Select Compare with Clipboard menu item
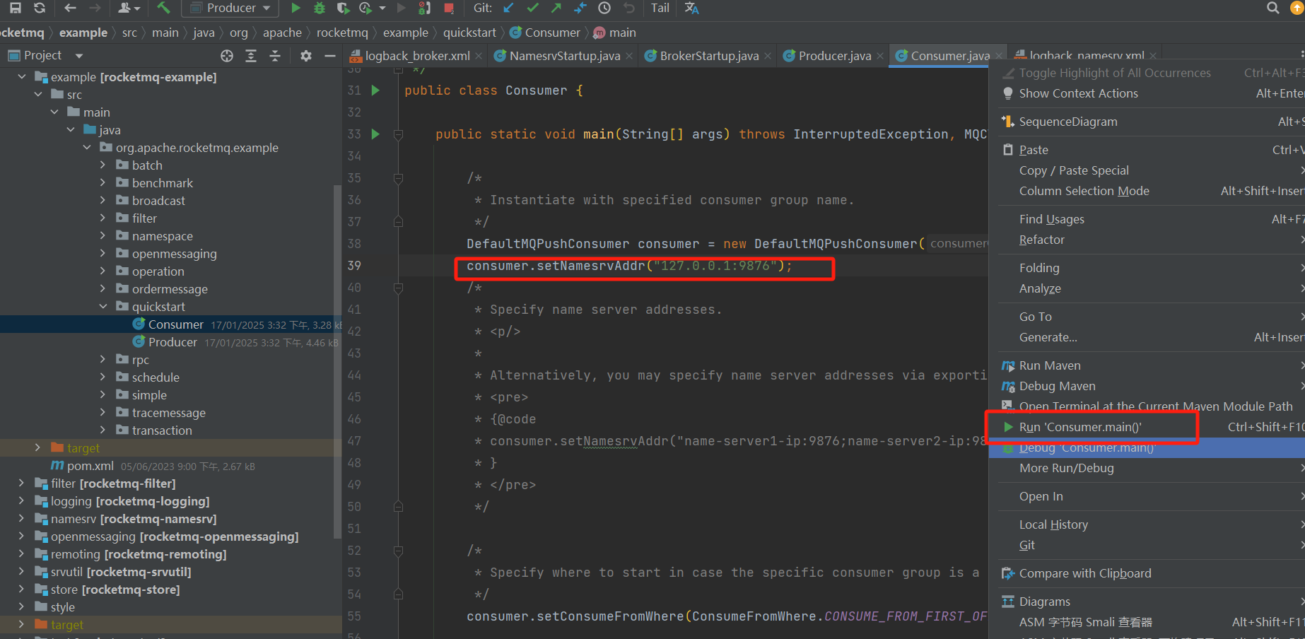 click(1084, 573)
